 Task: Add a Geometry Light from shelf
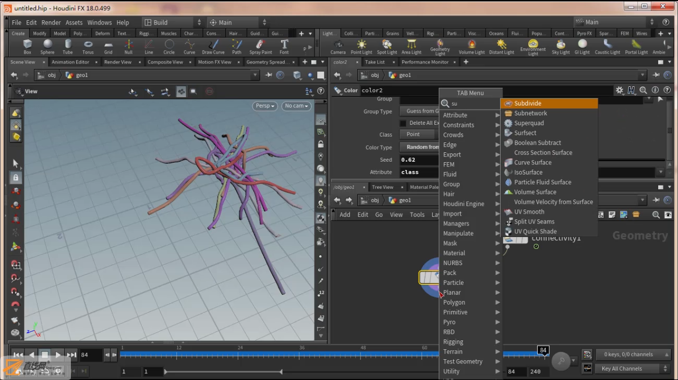pyautogui.click(x=440, y=47)
